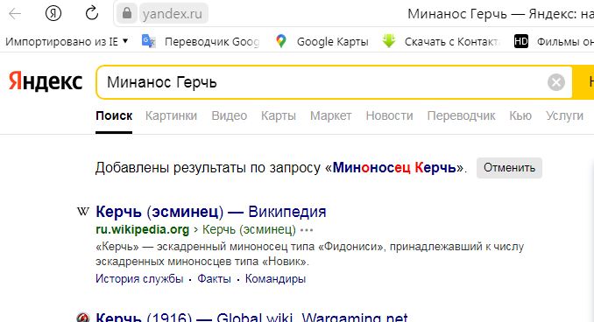
Task: Open the Маркет tab
Action: coord(330,115)
